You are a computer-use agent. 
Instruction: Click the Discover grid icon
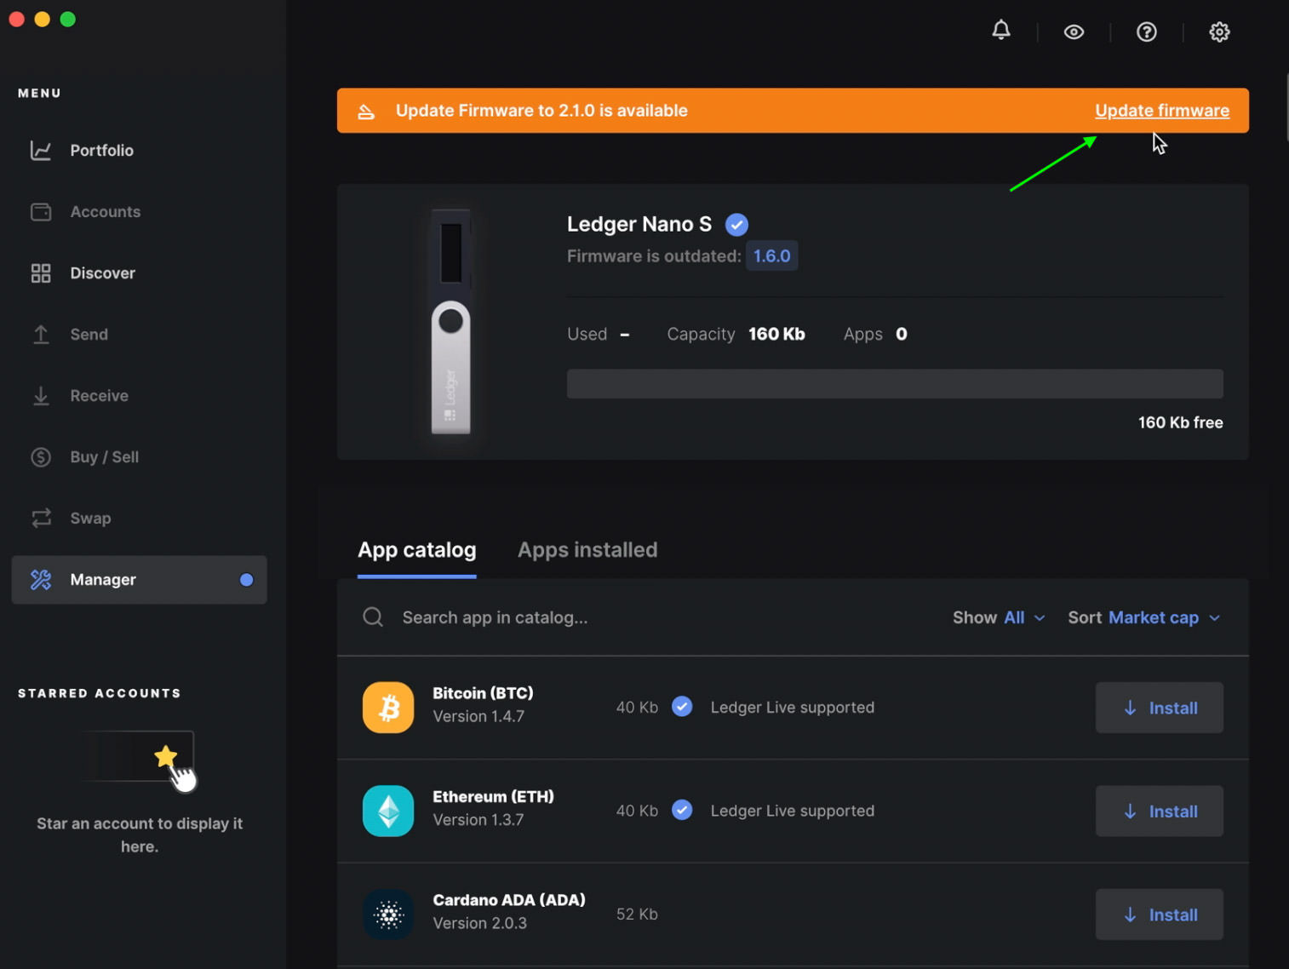[x=41, y=272]
